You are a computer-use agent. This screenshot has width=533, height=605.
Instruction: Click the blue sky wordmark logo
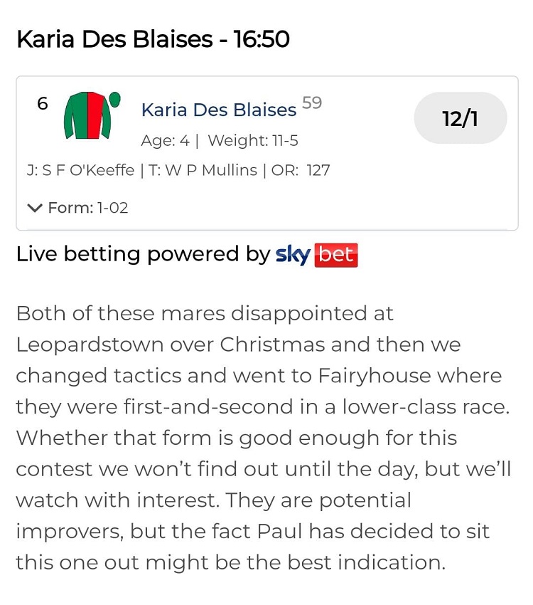click(293, 255)
